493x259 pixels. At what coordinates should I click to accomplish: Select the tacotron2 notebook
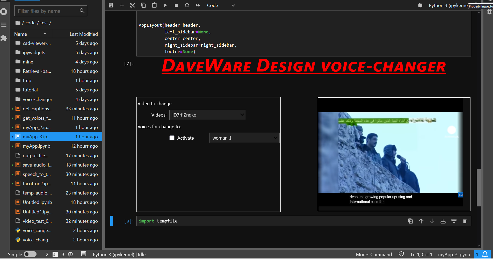point(56,184)
